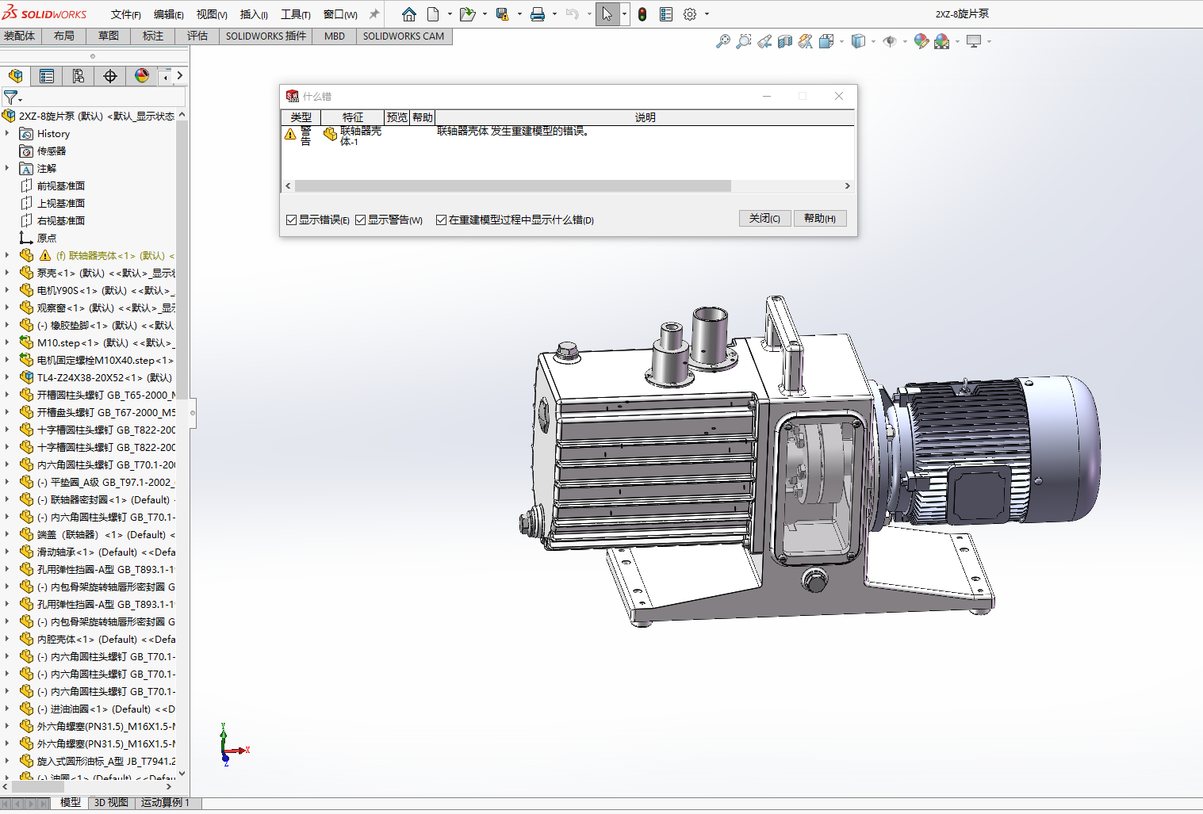
Task: Activate the Section View tool
Action: coord(784,41)
